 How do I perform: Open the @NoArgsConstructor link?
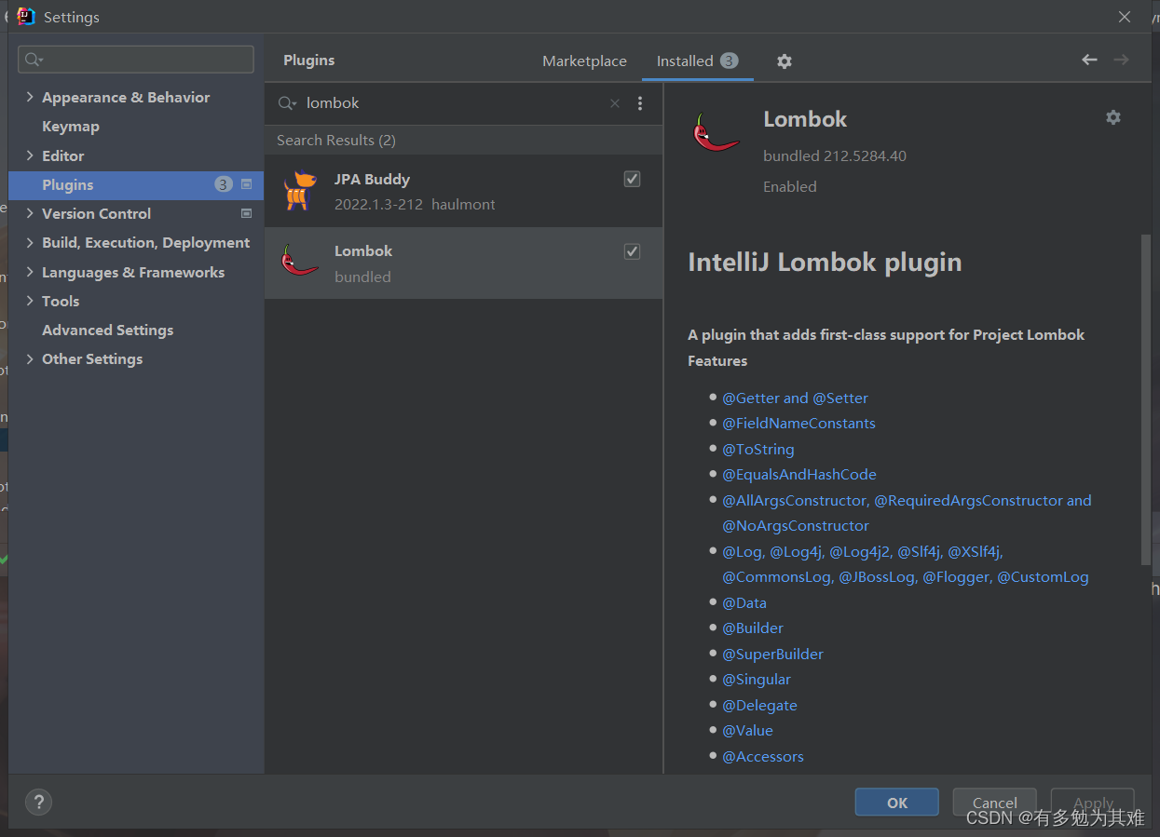pyautogui.click(x=796, y=525)
